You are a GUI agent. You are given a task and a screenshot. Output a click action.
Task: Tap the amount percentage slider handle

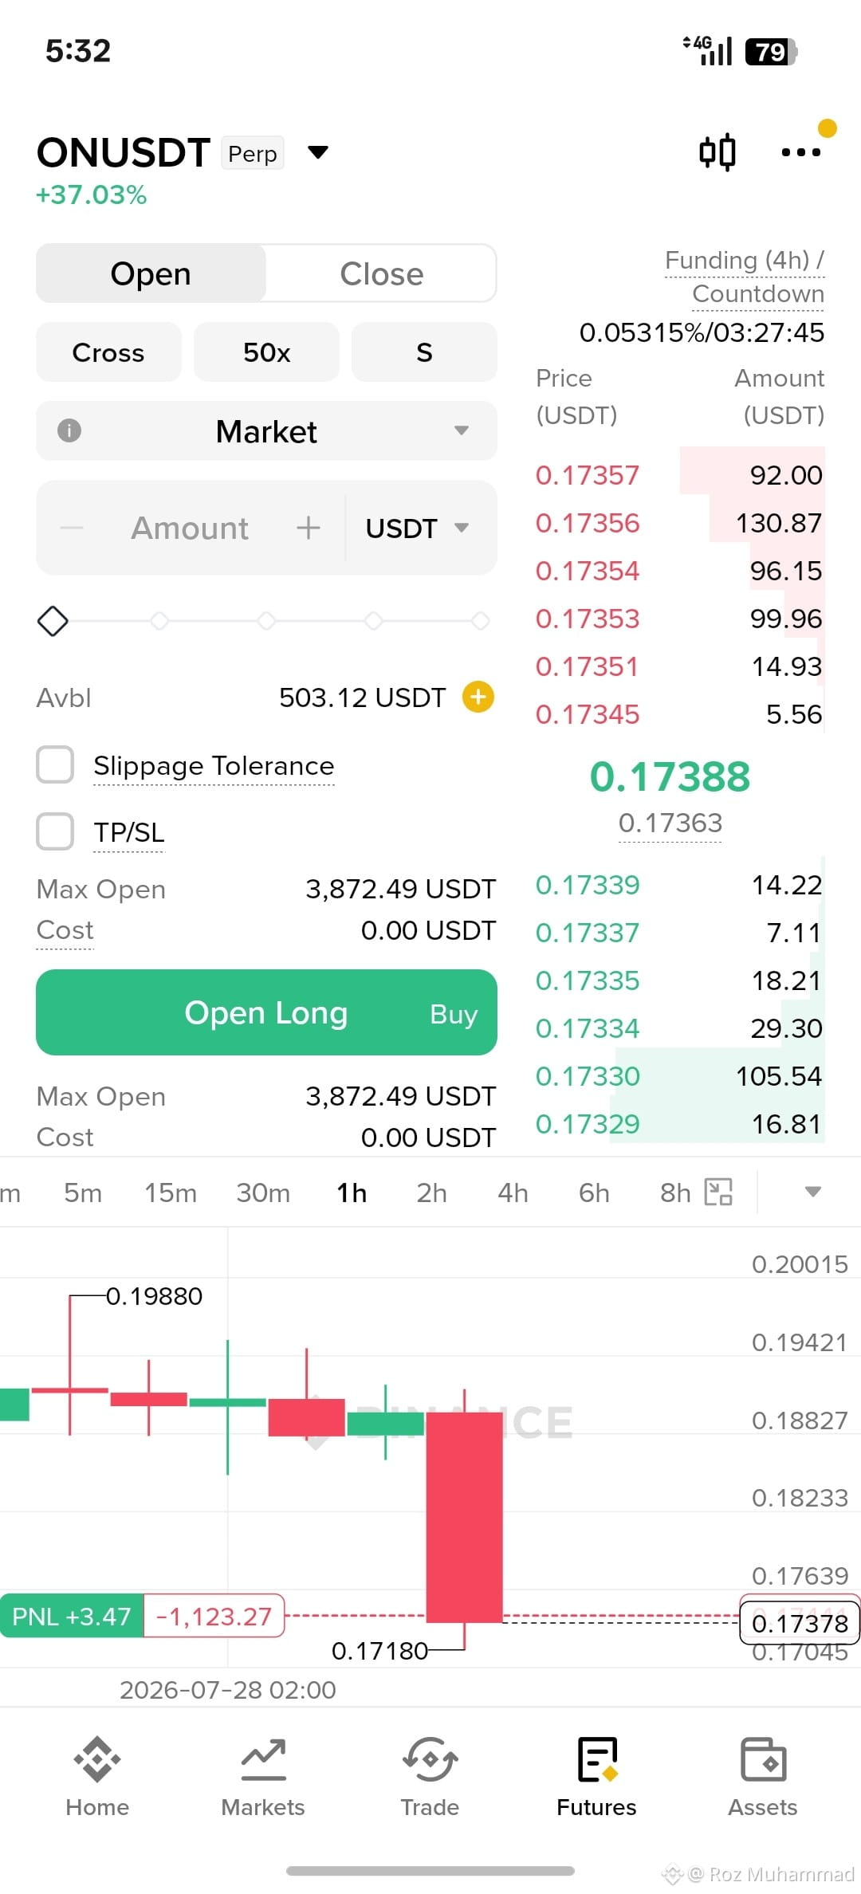click(53, 621)
